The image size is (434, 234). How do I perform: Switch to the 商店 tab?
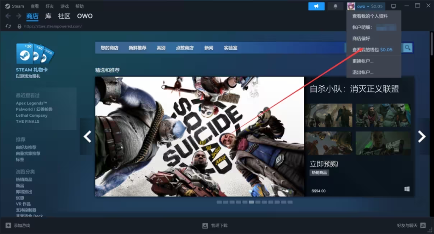click(x=32, y=16)
